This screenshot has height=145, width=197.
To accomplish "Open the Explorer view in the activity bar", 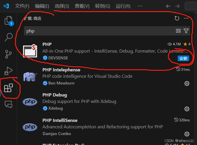I will point(9,21).
